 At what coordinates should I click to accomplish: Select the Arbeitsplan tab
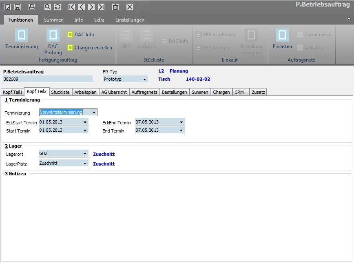[x=85, y=92]
